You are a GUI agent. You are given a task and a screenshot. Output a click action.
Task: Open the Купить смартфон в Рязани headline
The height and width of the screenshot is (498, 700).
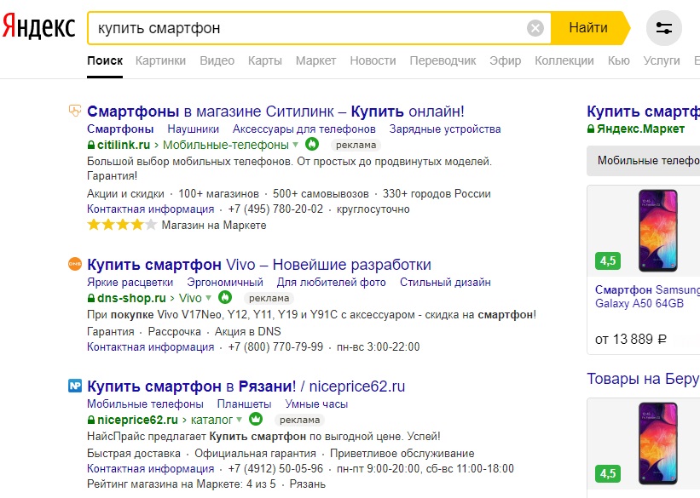[x=246, y=386]
